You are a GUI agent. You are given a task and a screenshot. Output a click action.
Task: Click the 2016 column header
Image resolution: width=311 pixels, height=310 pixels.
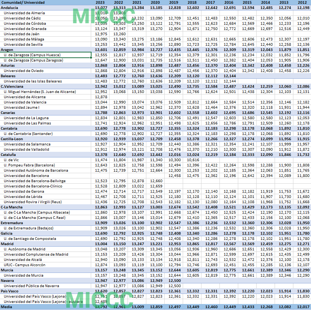pos(229,3)
